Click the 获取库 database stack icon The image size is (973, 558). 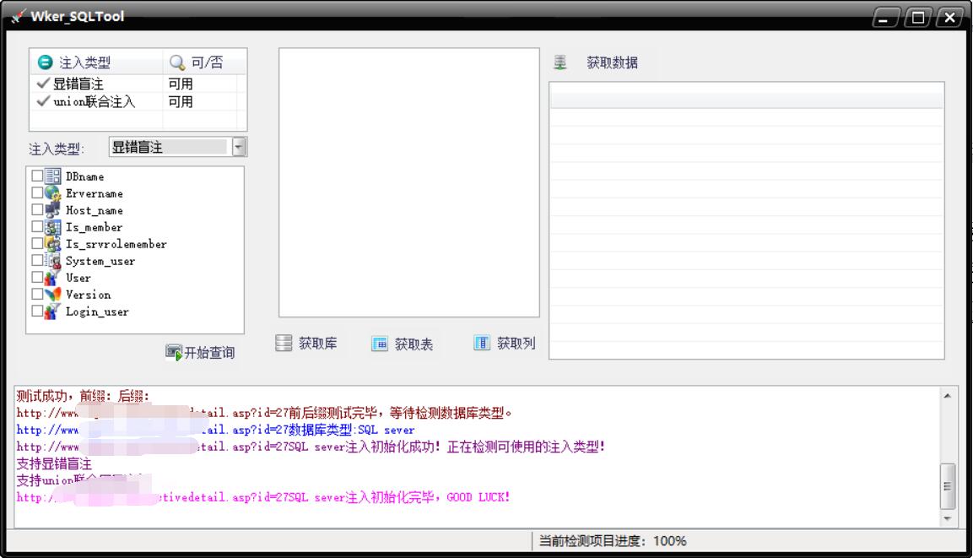tap(284, 344)
